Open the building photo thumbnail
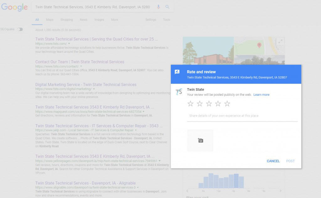This screenshot has width=321, height=198. point(208,51)
